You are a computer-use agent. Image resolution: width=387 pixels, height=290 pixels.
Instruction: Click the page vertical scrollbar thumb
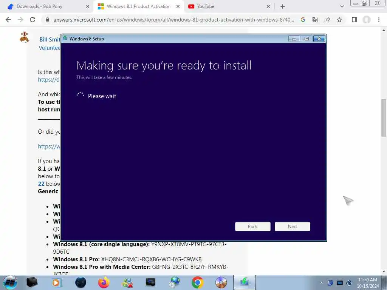384,118
